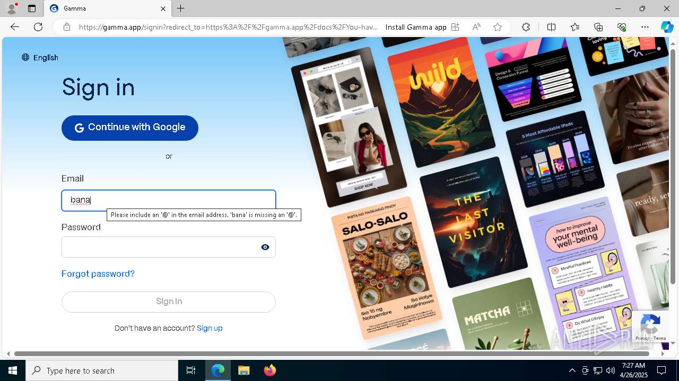View site information lock icon
This screenshot has height=381, width=679.
pos(67,27)
